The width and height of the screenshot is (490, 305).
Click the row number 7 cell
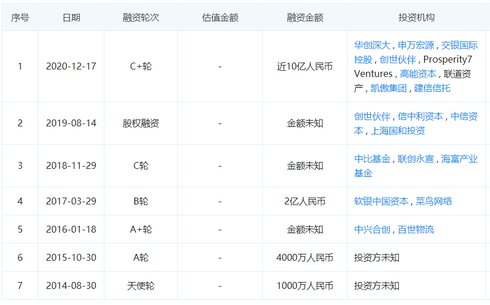point(20,286)
